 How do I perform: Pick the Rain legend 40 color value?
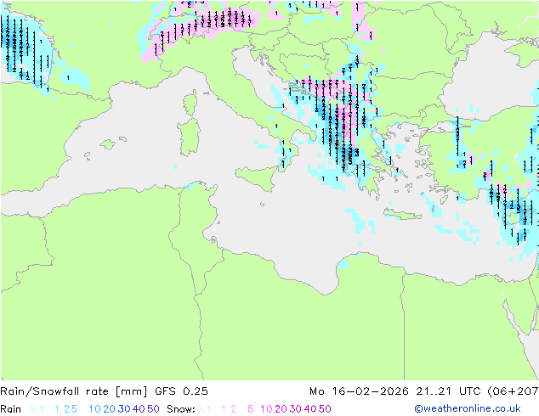pyautogui.click(x=139, y=409)
